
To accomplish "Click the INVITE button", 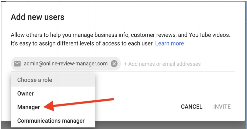I will (x=222, y=107).
